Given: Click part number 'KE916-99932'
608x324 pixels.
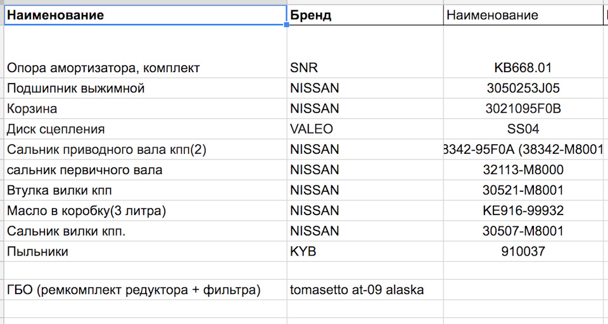Looking at the screenshot, I should [523, 211].
